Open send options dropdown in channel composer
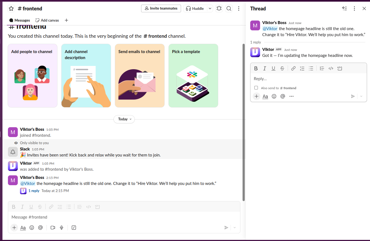Screen dimensions: 370x241 [235, 228]
